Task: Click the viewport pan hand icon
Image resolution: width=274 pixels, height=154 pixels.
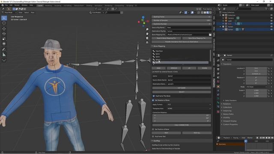Action: pyautogui.click(x=147, y=33)
